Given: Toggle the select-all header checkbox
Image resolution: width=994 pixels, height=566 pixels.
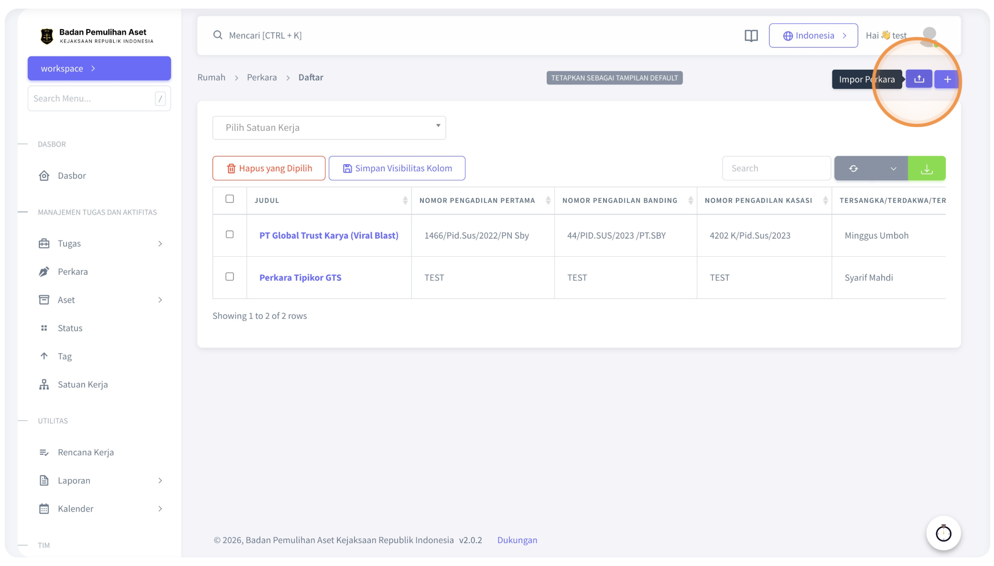Looking at the screenshot, I should coord(230,199).
